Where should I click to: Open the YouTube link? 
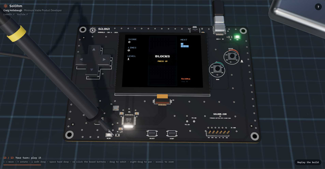coord(22,14)
